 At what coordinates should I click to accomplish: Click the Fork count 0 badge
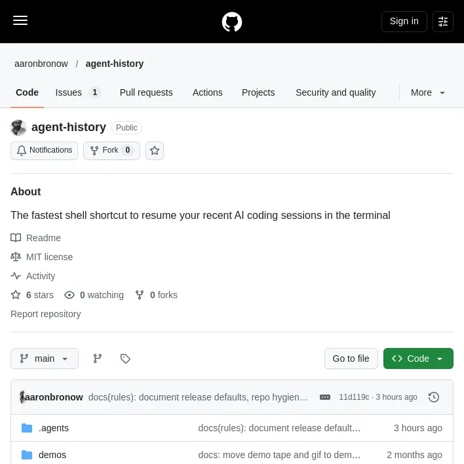click(x=128, y=150)
